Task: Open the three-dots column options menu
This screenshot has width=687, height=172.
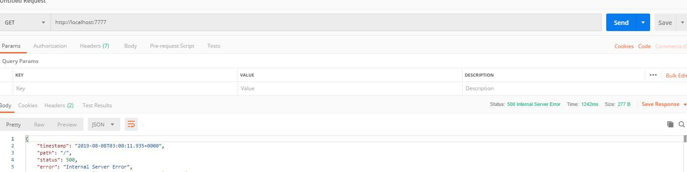Action: click(653, 75)
